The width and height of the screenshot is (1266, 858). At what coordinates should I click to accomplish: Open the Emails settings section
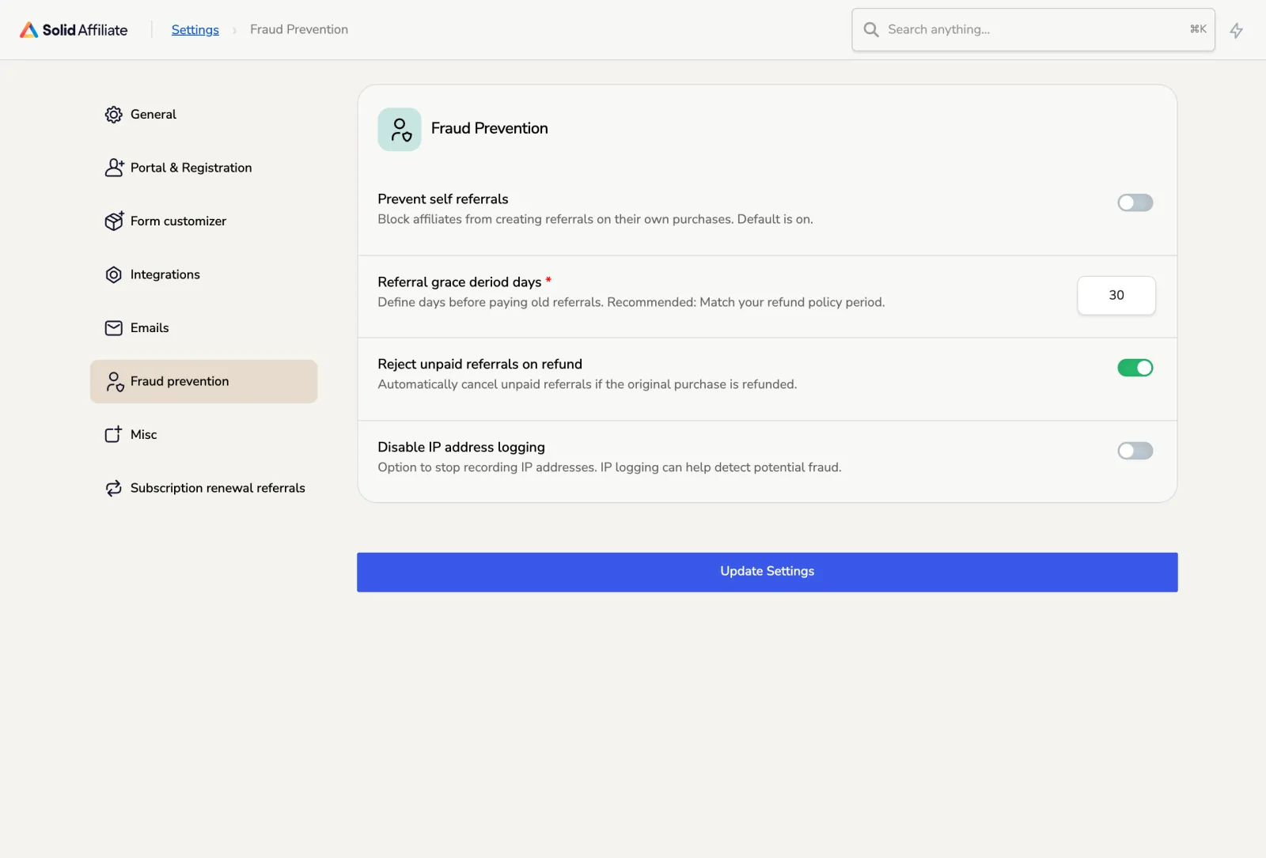[x=203, y=328]
